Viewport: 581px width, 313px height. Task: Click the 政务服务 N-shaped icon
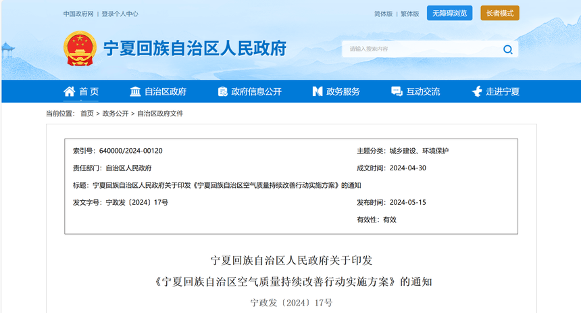pyautogui.click(x=317, y=92)
